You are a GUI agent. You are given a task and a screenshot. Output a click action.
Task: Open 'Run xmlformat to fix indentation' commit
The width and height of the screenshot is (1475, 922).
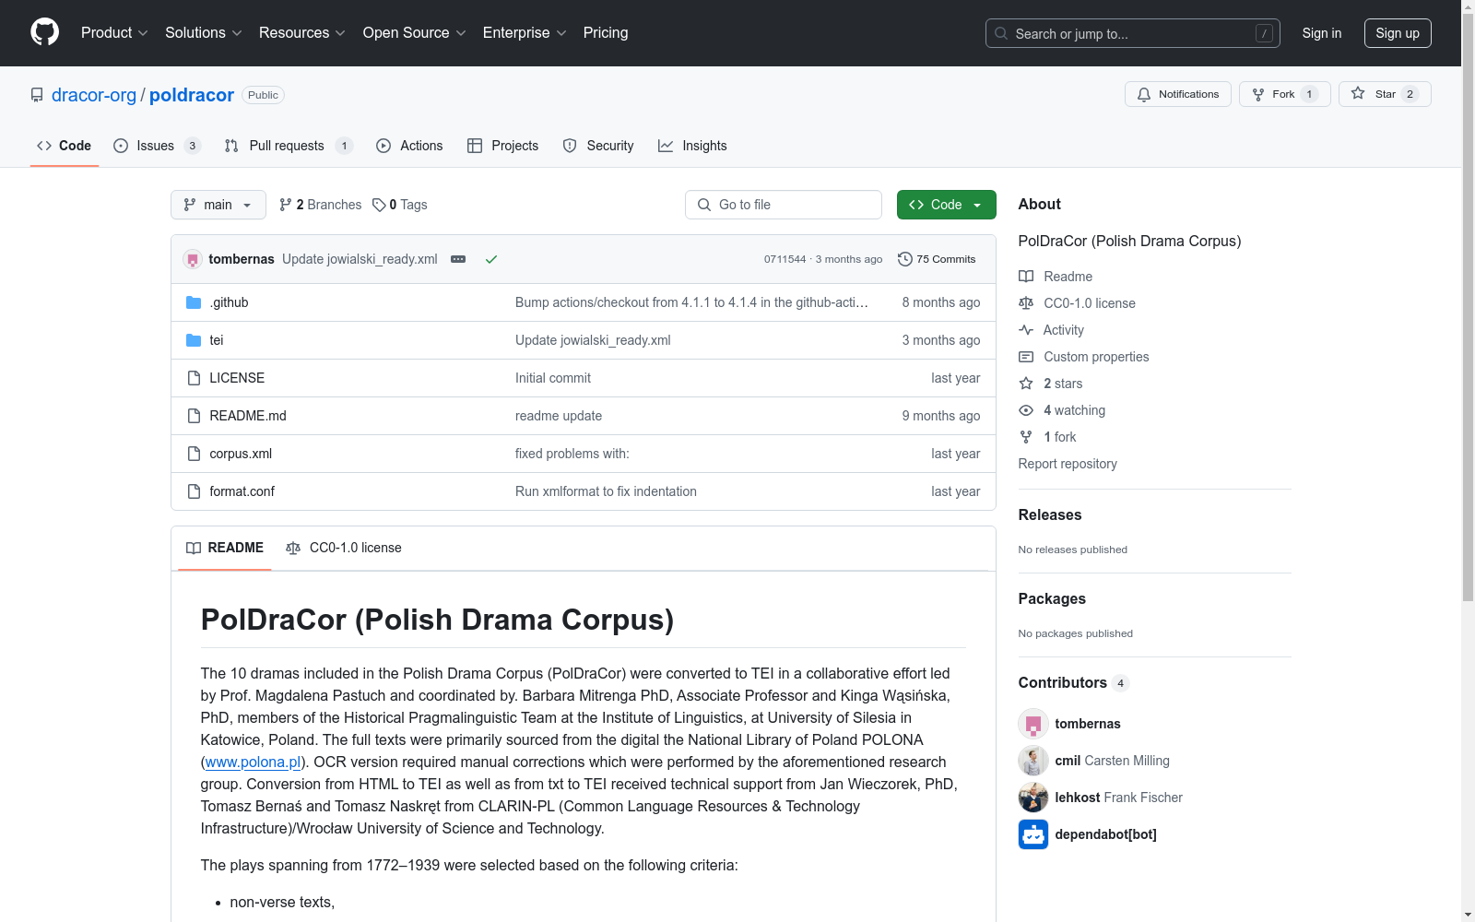(x=606, y=491)
